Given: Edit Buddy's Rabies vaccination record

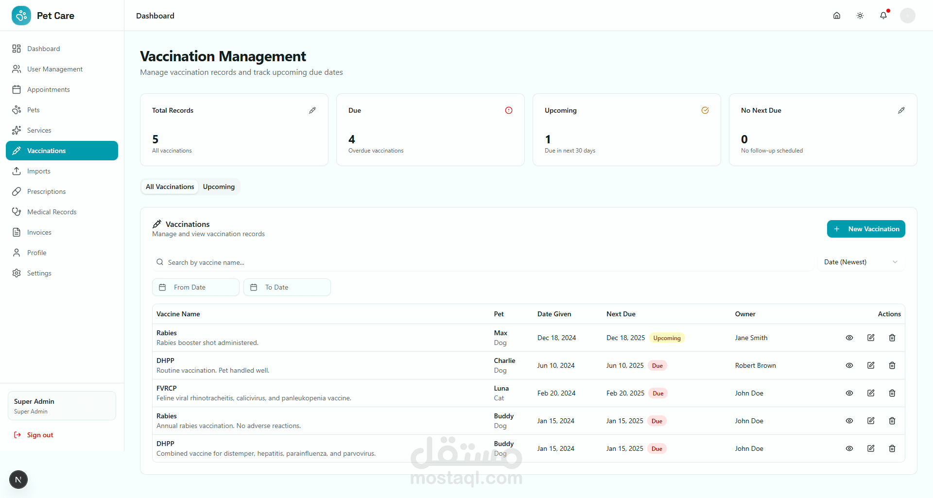Looking at the screenshot, I should (x=871, y=421).
